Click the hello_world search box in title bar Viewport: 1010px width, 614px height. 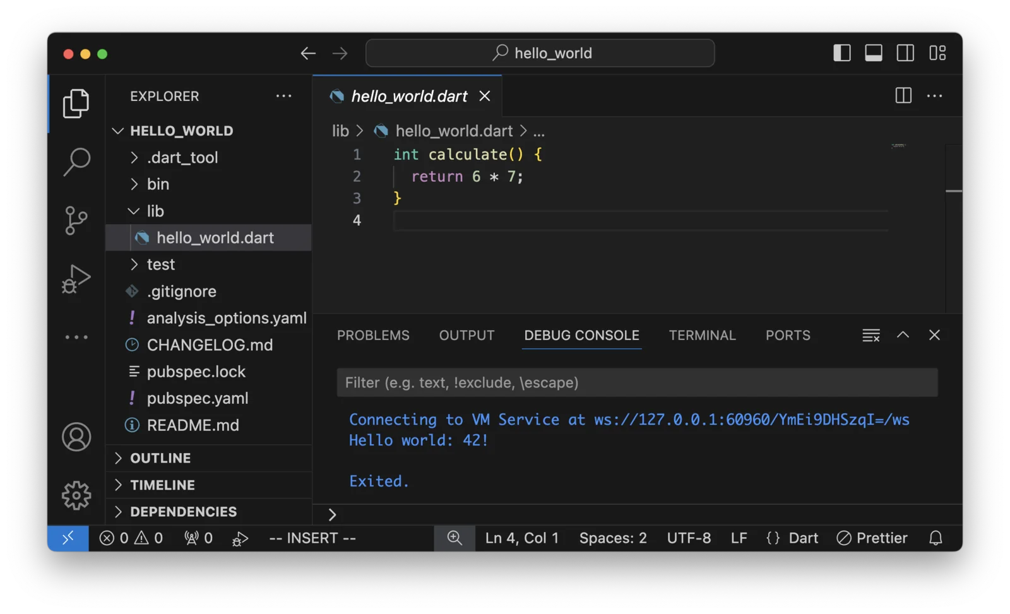(540, 53)
